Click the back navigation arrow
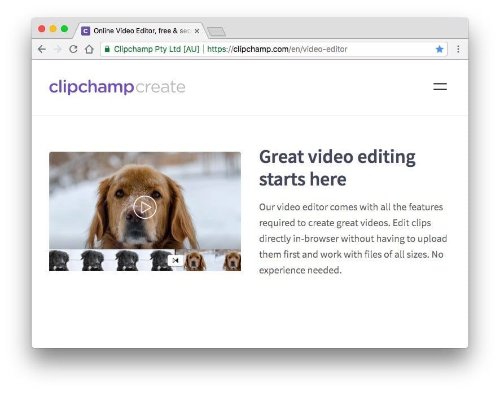 coord(41,49)
